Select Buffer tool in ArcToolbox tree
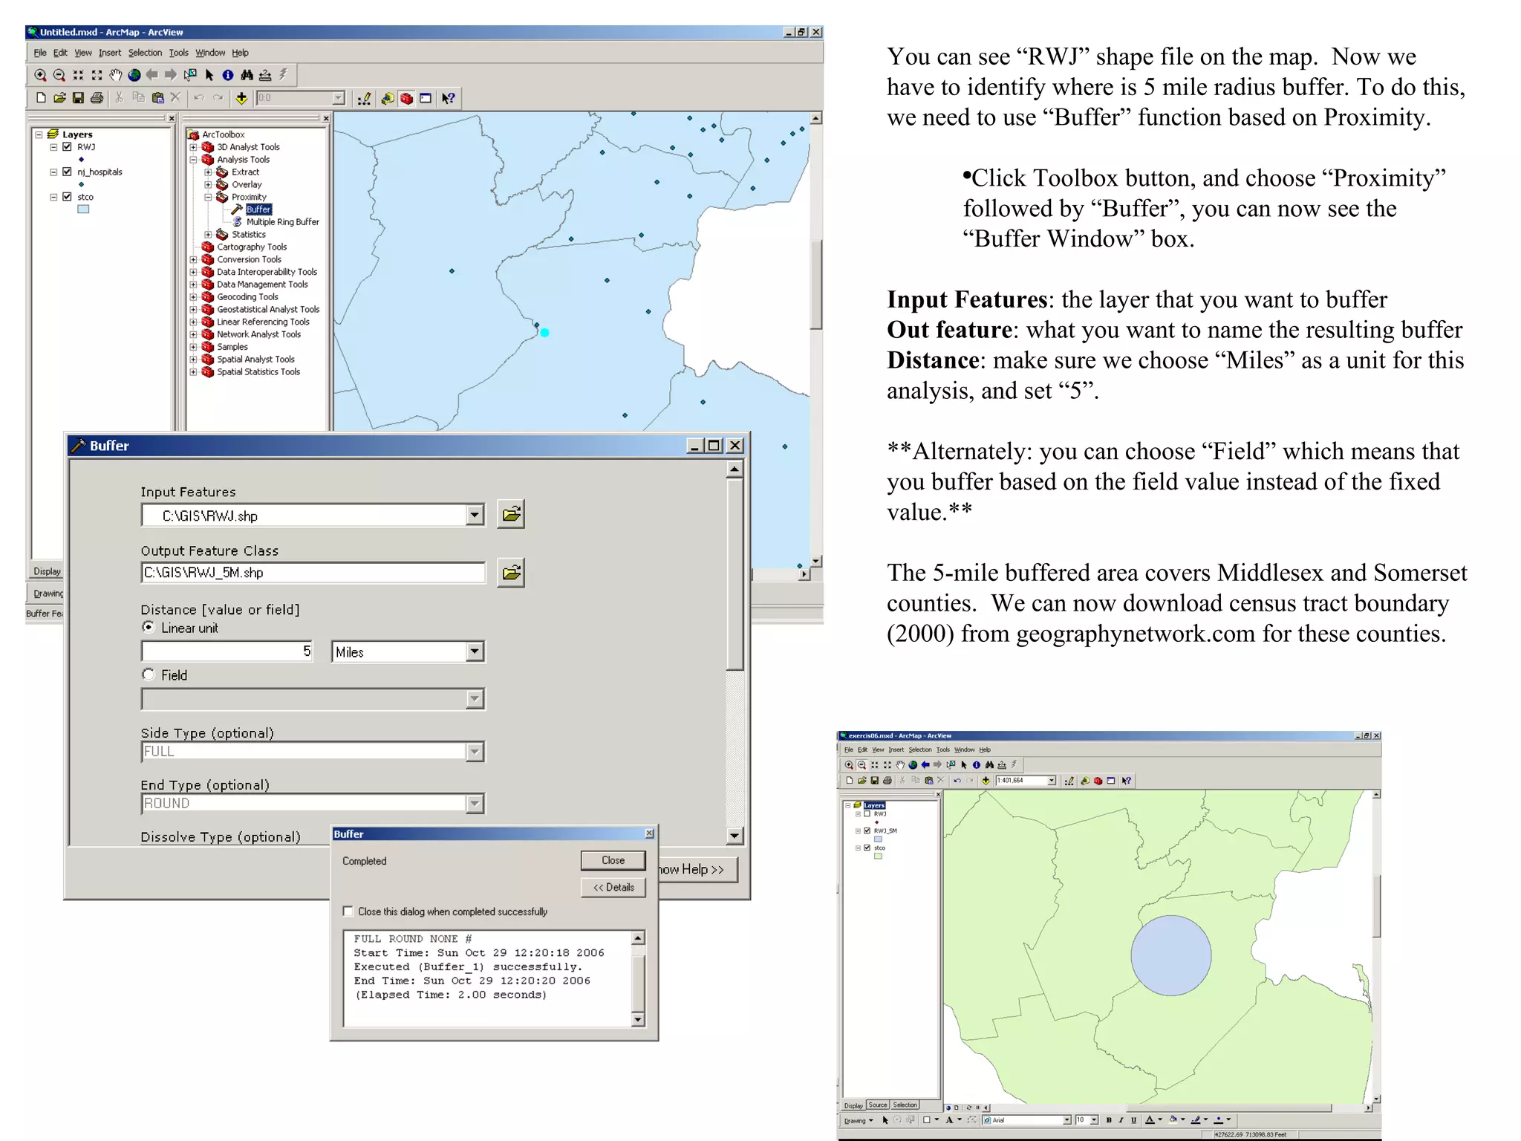Image resolution: width=1521 pixels, height=1141 pixels. pos(258,209)
